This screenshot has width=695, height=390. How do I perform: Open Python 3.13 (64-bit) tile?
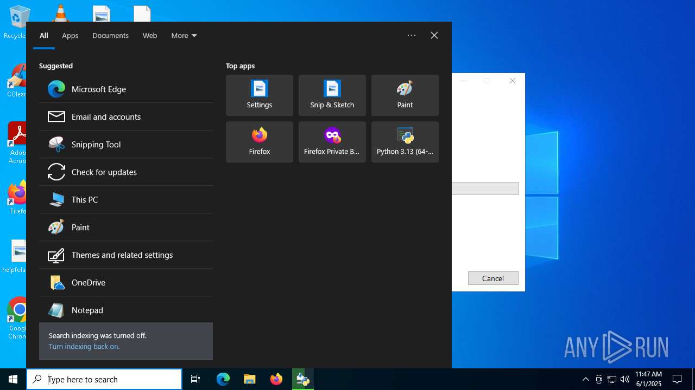405,142
